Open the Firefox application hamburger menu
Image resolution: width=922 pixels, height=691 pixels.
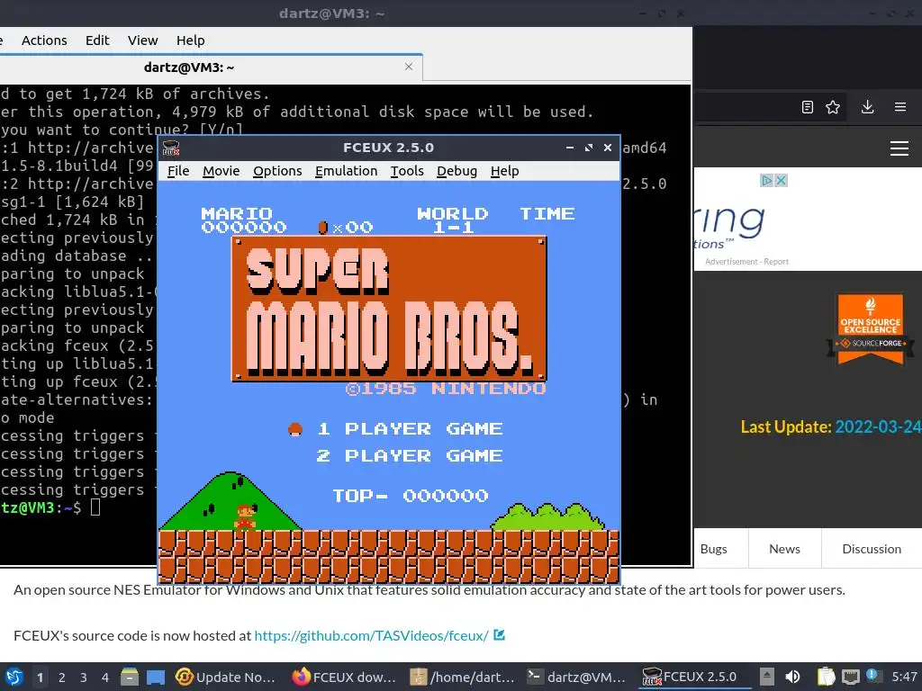(900, 107)
